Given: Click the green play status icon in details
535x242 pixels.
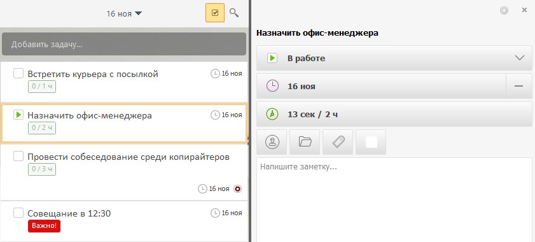Looking at the screenshot, I should (x=272, y=58).
